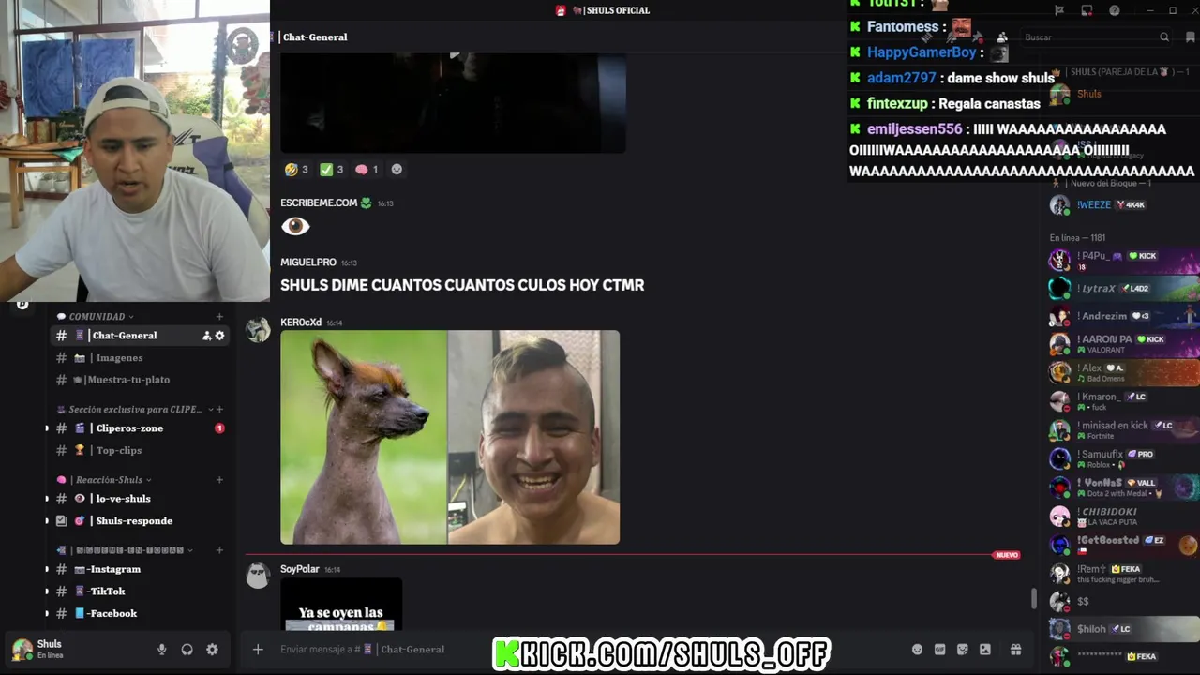Open the emoji picker smiley icon

click(917, 650)
